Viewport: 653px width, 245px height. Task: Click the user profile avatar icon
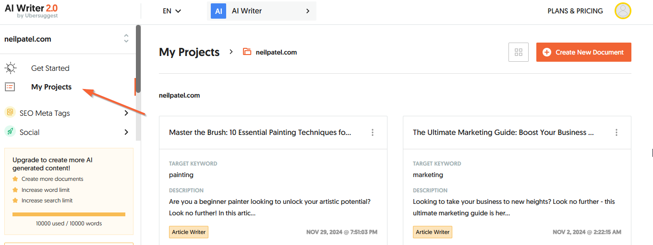point(623,11)
